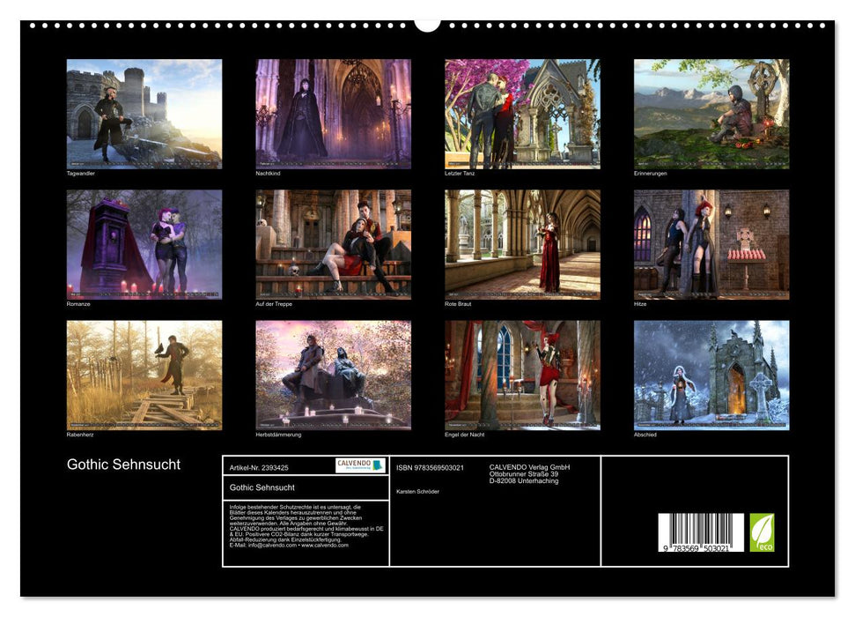Click the Nachtkind caption

click(268, 173)
